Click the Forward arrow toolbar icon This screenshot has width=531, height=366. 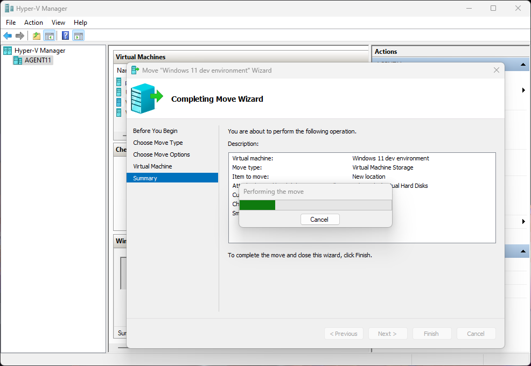tap(20, 36)
